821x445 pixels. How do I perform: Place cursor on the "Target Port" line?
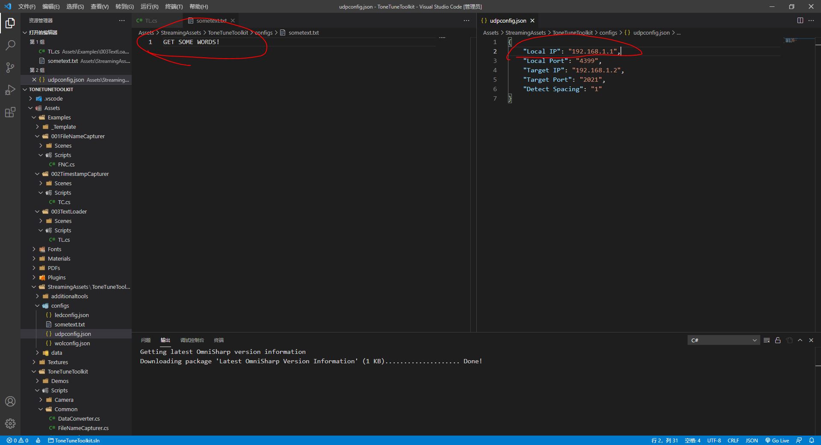click(x=564, y=80)
